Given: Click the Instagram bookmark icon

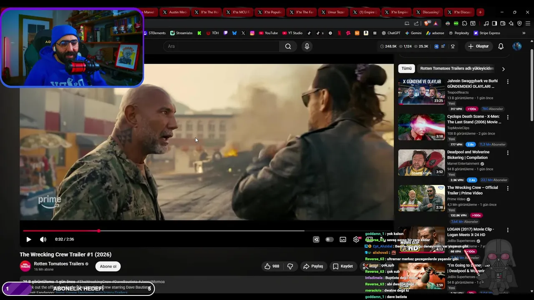Looking at the screenshot, I should (x=252, y=33).
